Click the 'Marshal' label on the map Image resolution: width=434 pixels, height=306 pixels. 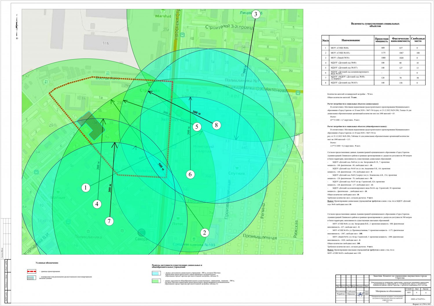coord(163,16)
